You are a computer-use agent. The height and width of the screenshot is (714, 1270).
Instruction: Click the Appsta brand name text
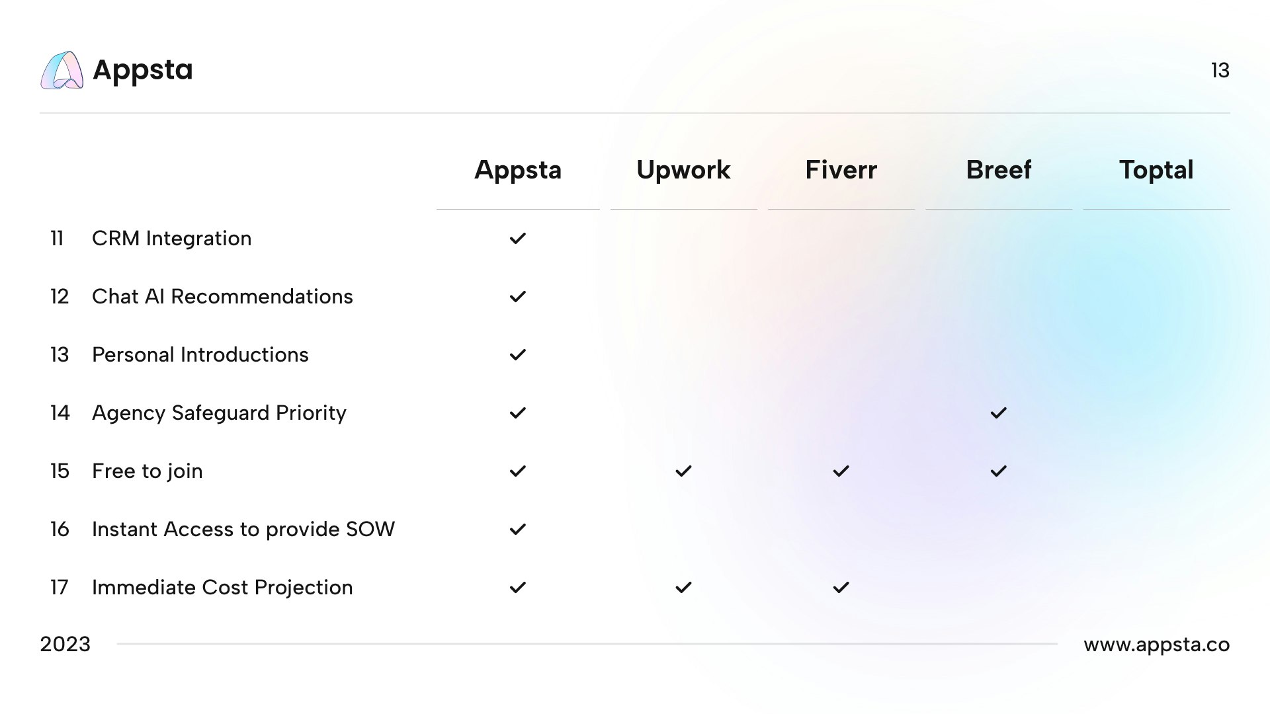coord(143,70)
